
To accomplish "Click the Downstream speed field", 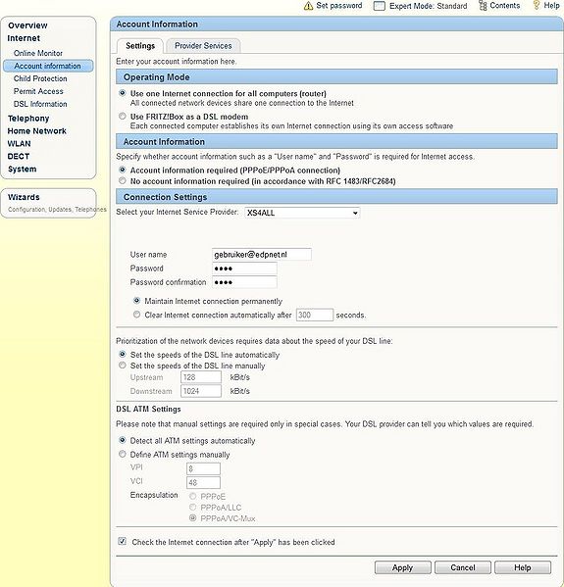I will (x=201, y=391).
